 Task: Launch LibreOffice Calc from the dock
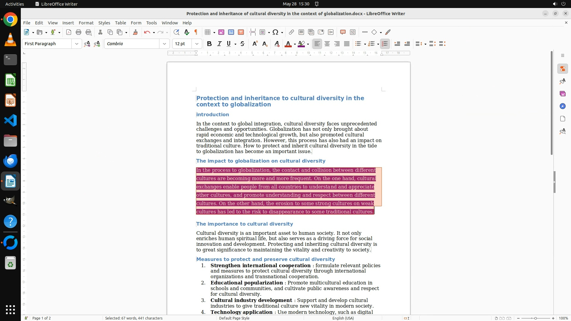[x=10, y=80]
